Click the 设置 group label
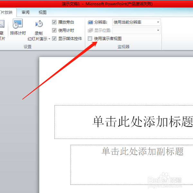 coord(28,47)
